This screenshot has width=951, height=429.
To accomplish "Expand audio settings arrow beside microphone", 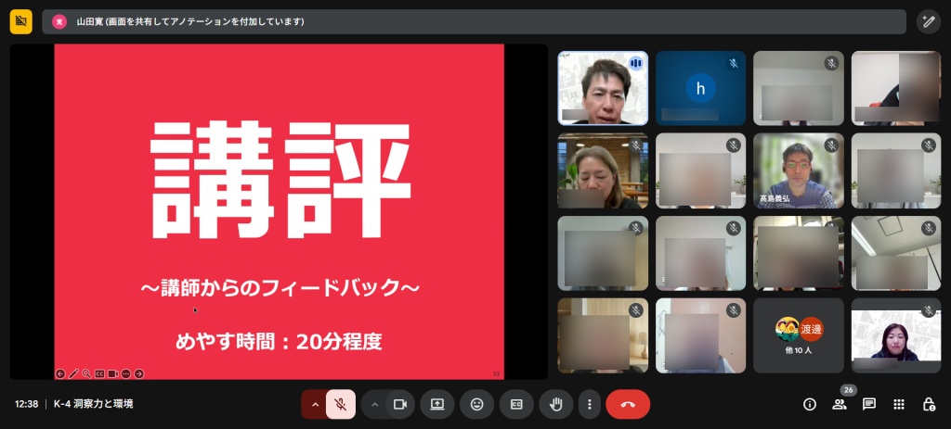I will [315, 404].
